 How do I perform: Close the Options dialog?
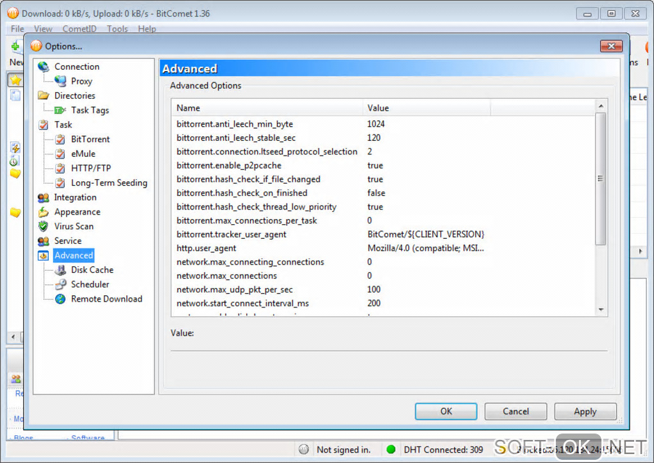click(x=611, y=46)
